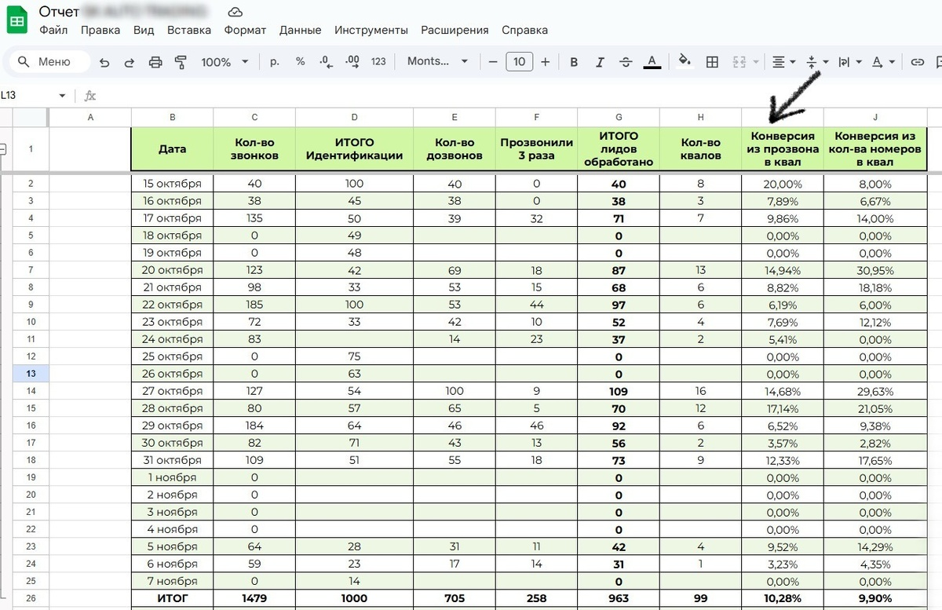This screenshot has width=942, height=610.
Task: Open the merge cells options
Action: [745, 62]
